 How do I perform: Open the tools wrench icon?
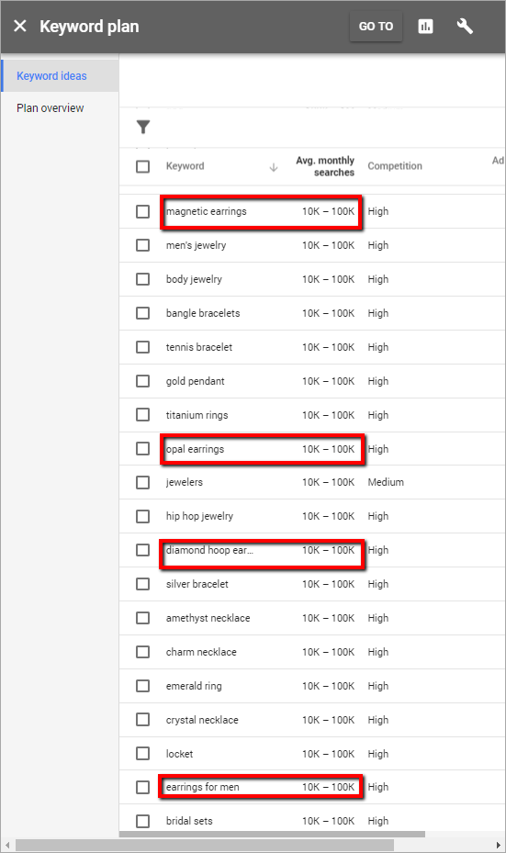(x=465, y=26)
